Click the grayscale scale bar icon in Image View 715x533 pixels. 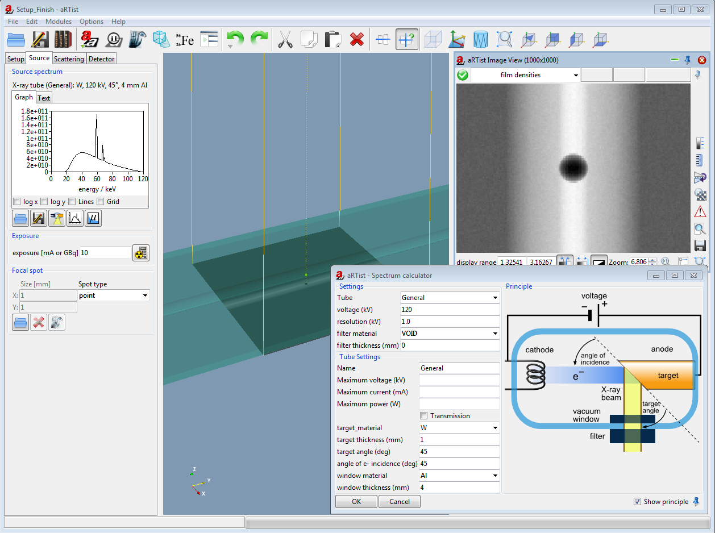click(x=700, y=143)
